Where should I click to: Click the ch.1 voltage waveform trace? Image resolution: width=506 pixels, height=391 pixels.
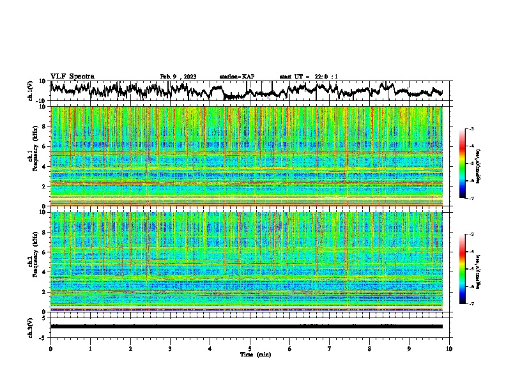(246, 91)
